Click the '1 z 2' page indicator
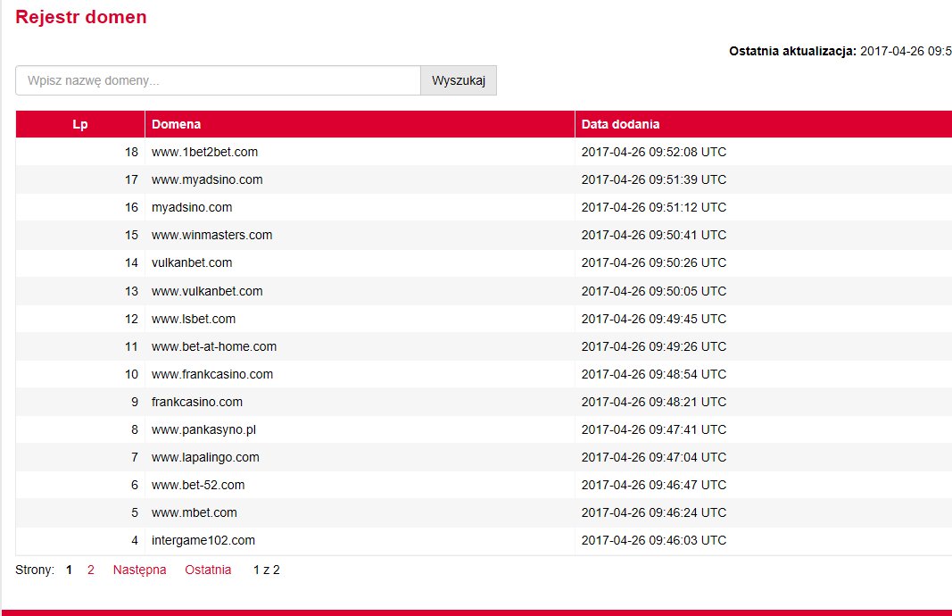 click(x=267, y=570)
